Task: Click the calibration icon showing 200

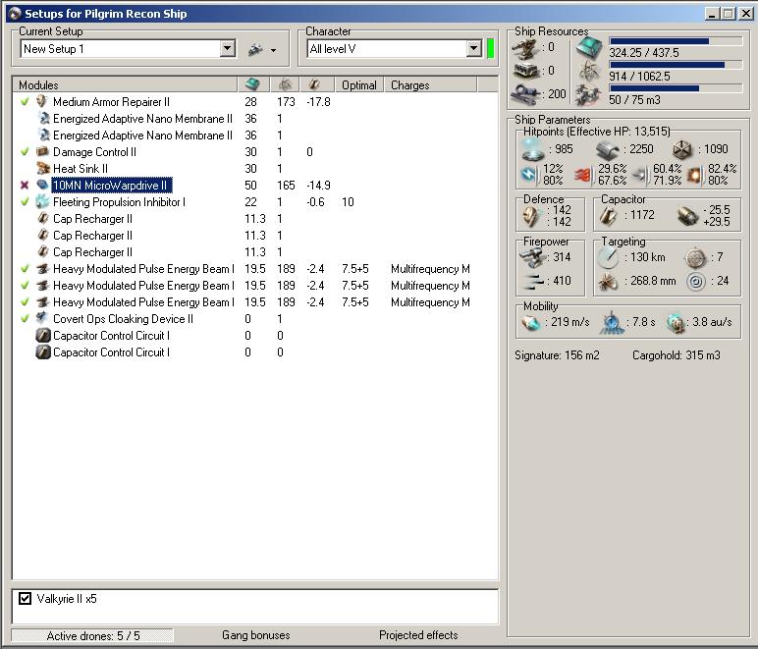Action: click(x=526, y=93)
